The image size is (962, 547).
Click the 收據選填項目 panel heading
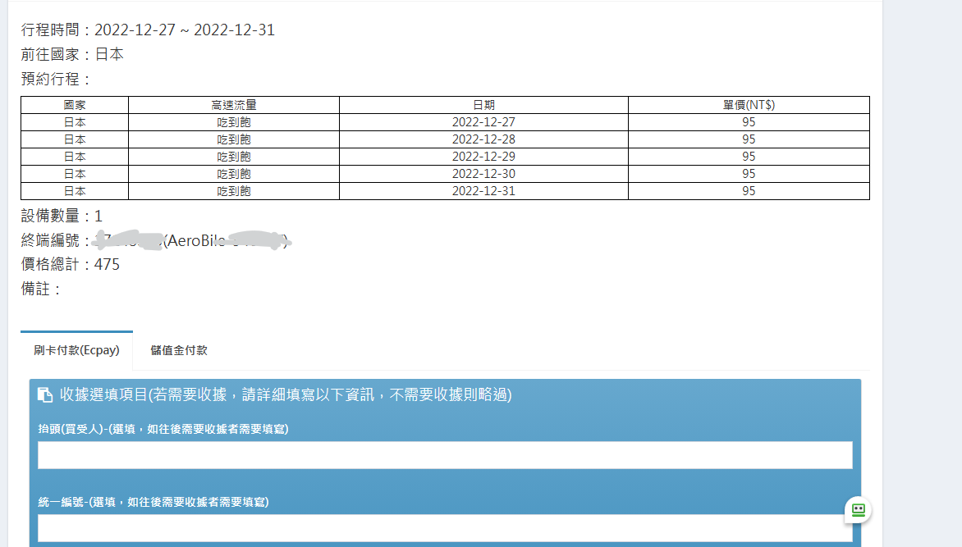pos(286,394)
